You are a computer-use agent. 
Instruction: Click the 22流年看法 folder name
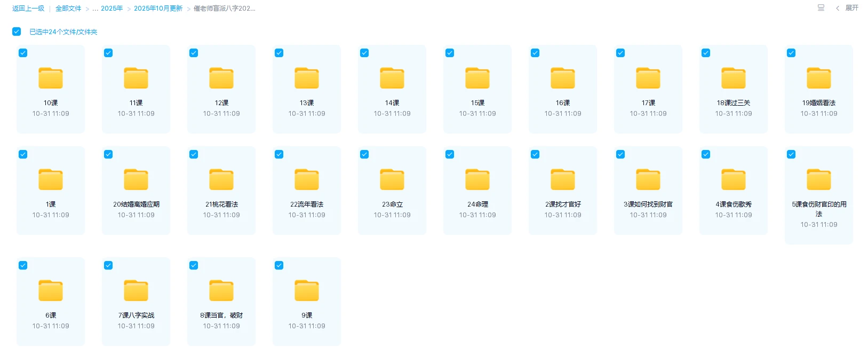[x=307, y=204]
